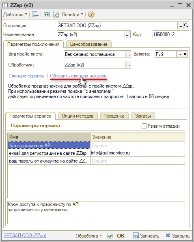Enable the Режим отладки checkbox
Viewport: 194px width, 242px height.
(144, 126)
